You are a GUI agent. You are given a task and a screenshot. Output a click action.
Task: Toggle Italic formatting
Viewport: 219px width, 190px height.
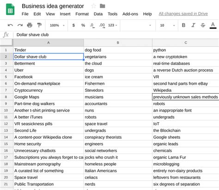193,25
